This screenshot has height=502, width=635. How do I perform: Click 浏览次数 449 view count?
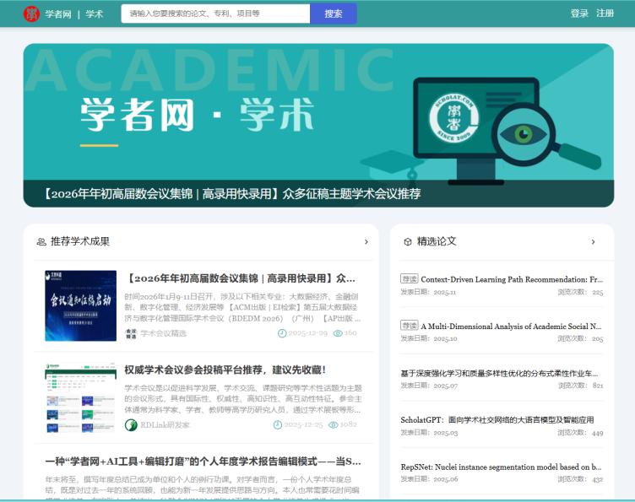coord(580,433)
